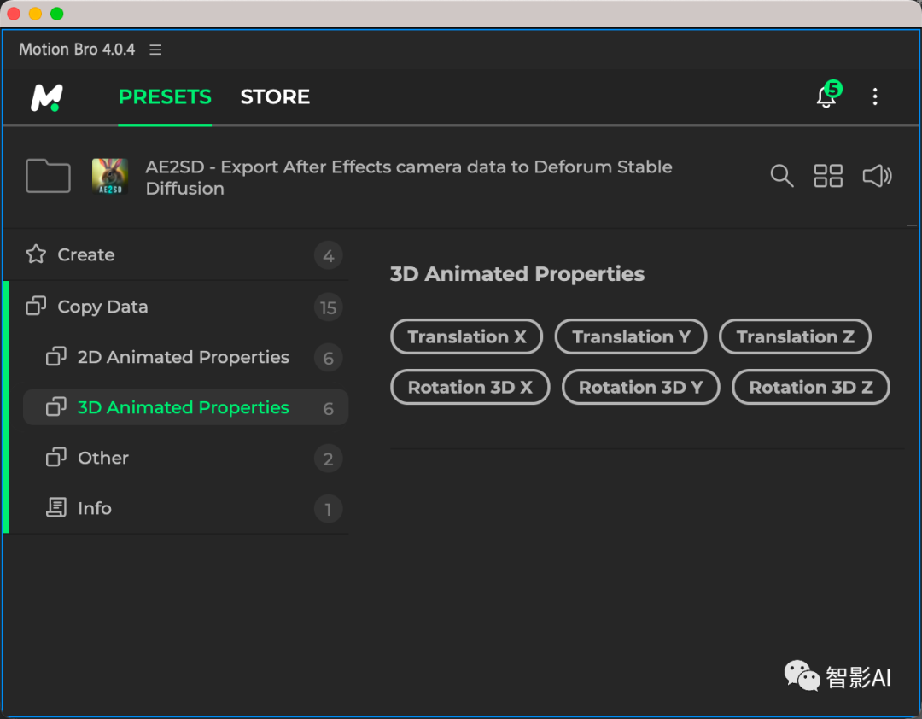Click the Translation Y preset button
This screenshot has width=922, height=719.
[x=631, y=336]
